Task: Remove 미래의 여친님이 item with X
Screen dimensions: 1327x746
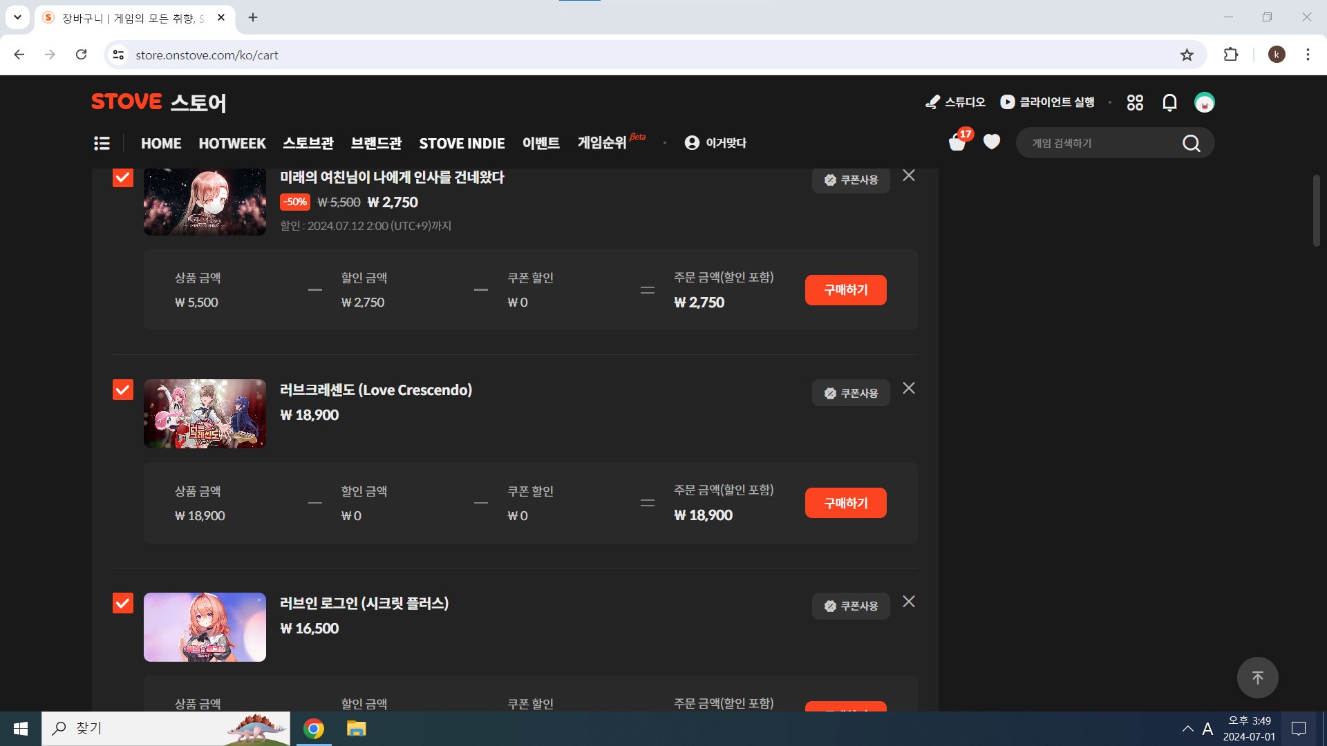Action: pyautogui.click(x=909, y=175)
